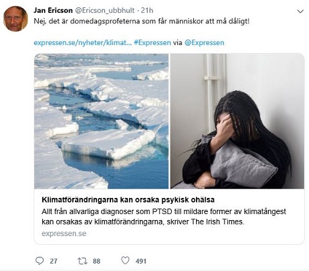
Task: Like the tweet with the heart icon
Action: [x=125, y=260]
